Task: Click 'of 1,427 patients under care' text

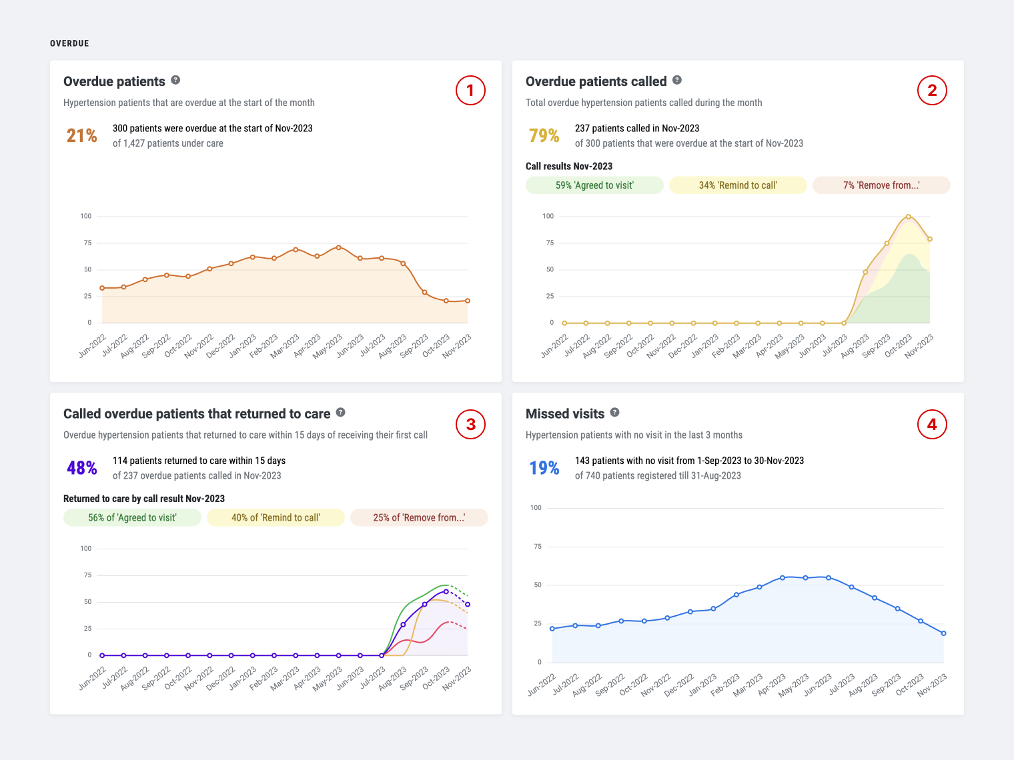Action: pyautogui.click(x=168, y=143)
